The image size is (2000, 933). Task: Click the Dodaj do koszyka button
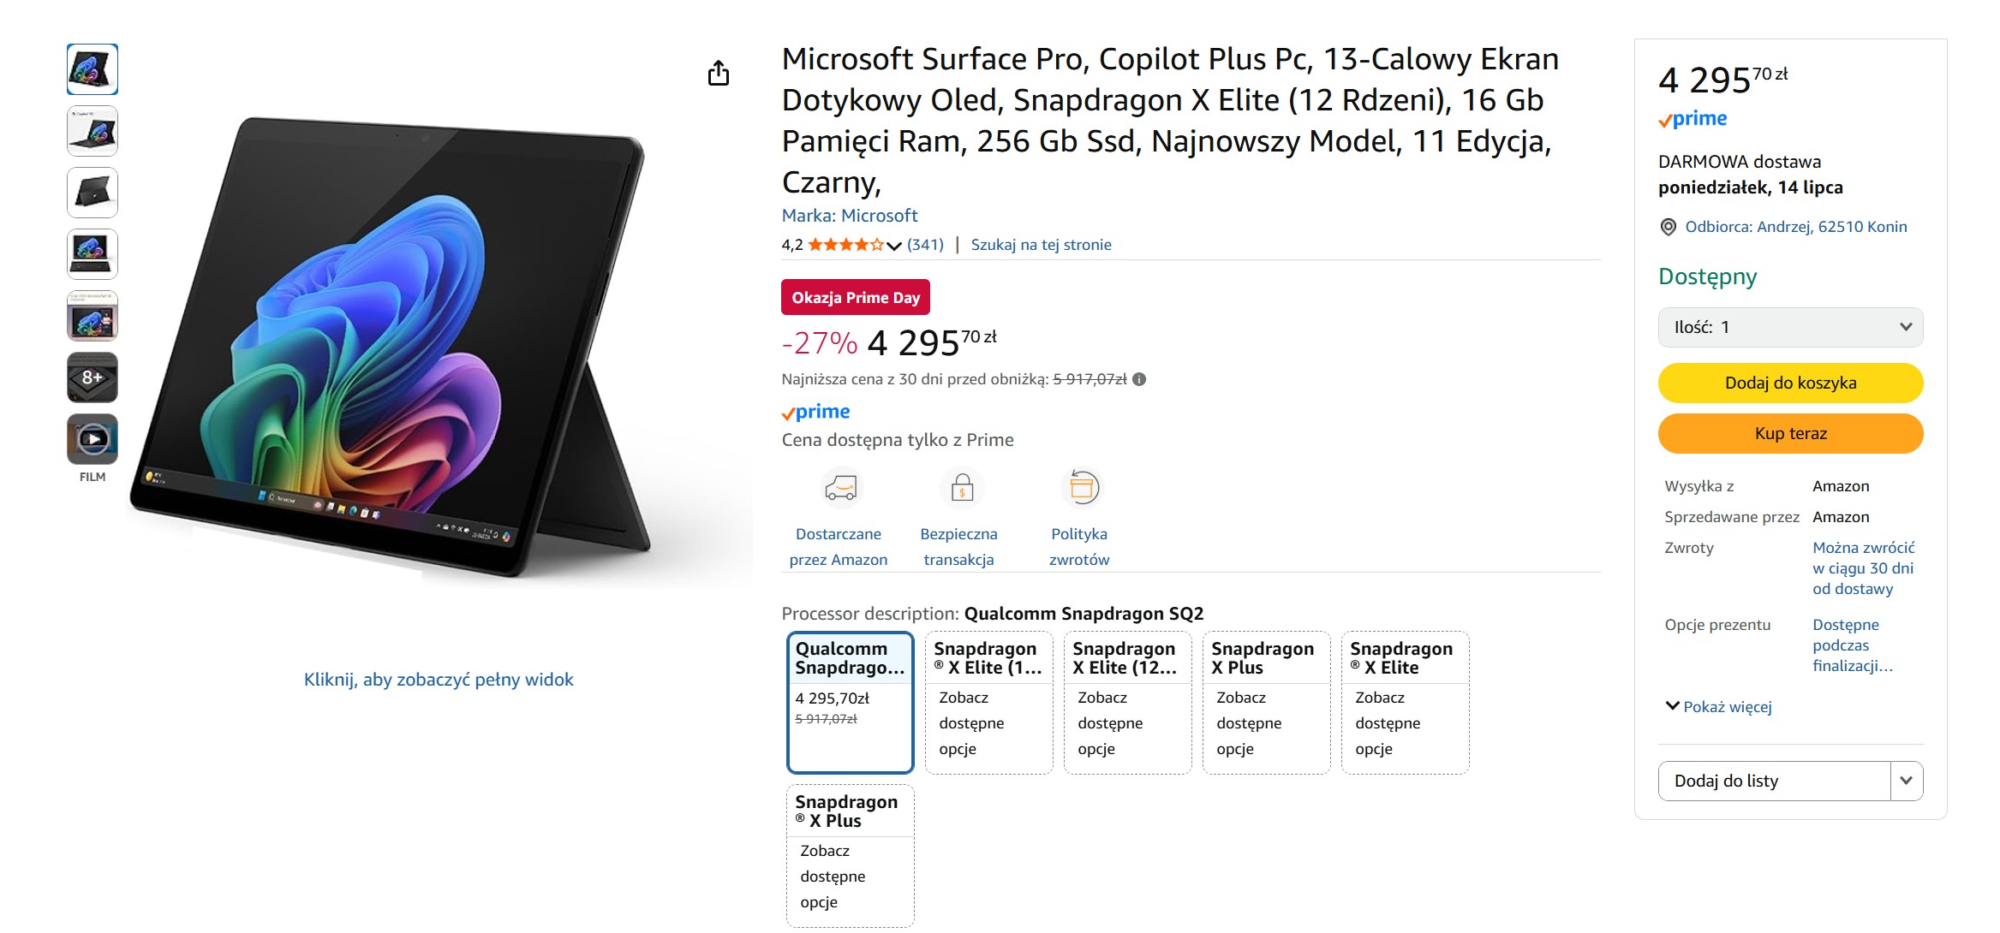click(x=1790, y=383)
